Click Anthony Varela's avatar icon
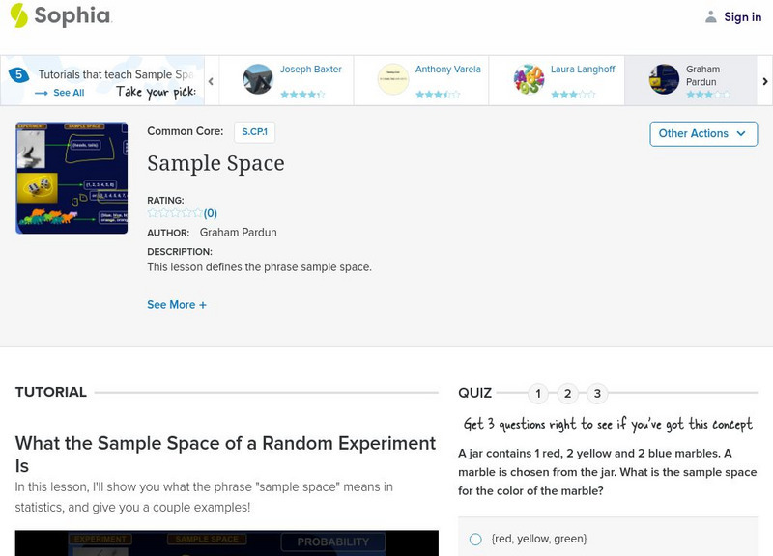This screenshot has height=556, width=773. tap(393, 79)
